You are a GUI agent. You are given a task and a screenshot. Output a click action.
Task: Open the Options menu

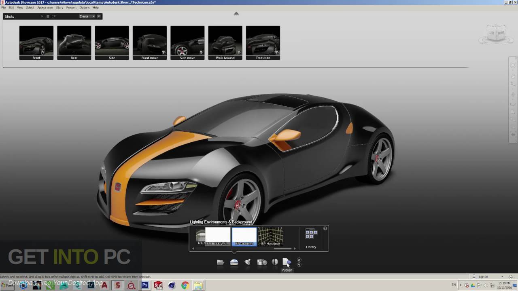point(85,8)
